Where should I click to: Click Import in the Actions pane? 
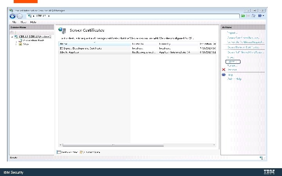pyautogui.click(x=232, y=33)
